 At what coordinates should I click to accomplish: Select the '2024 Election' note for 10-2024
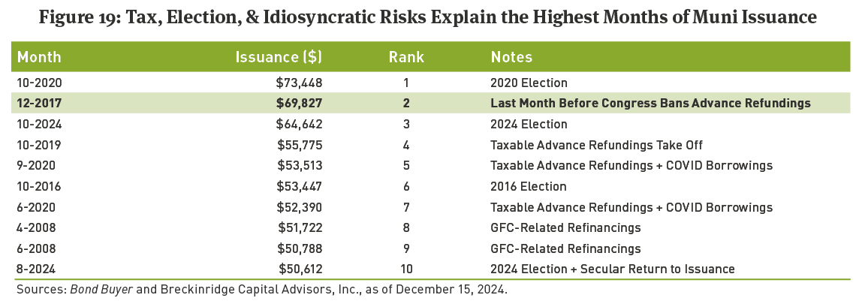529,124
